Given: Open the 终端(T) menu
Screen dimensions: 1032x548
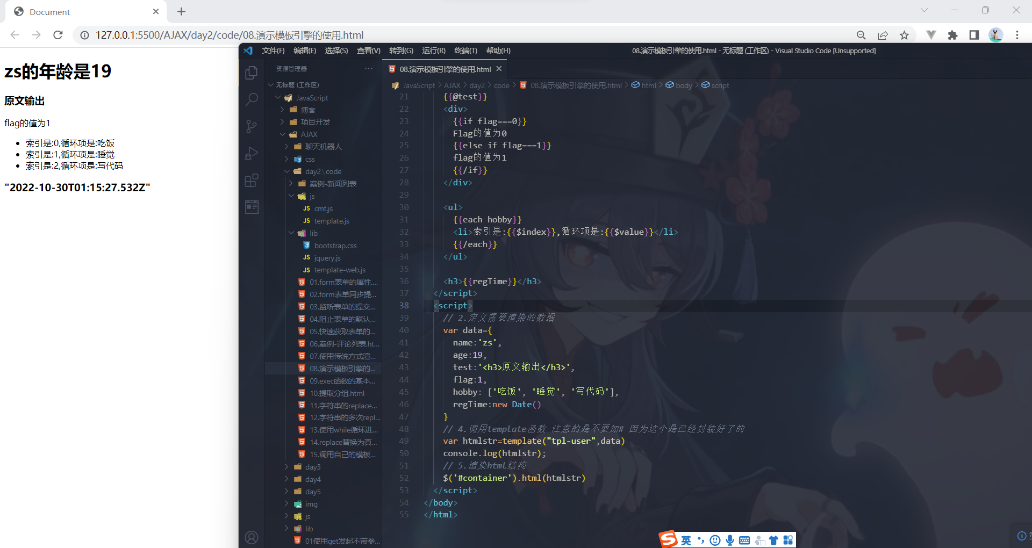Looking at the screenshot, I should (465, 51).
